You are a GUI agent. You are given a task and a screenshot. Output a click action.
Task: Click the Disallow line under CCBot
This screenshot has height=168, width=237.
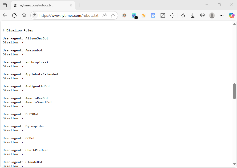point(13,142)
